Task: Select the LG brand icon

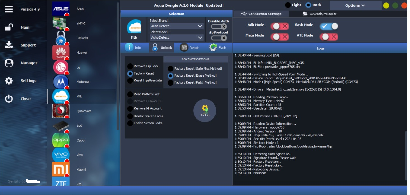Action: pos(61,67)
